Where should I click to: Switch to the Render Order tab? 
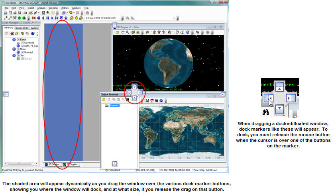tap(22, 28)
